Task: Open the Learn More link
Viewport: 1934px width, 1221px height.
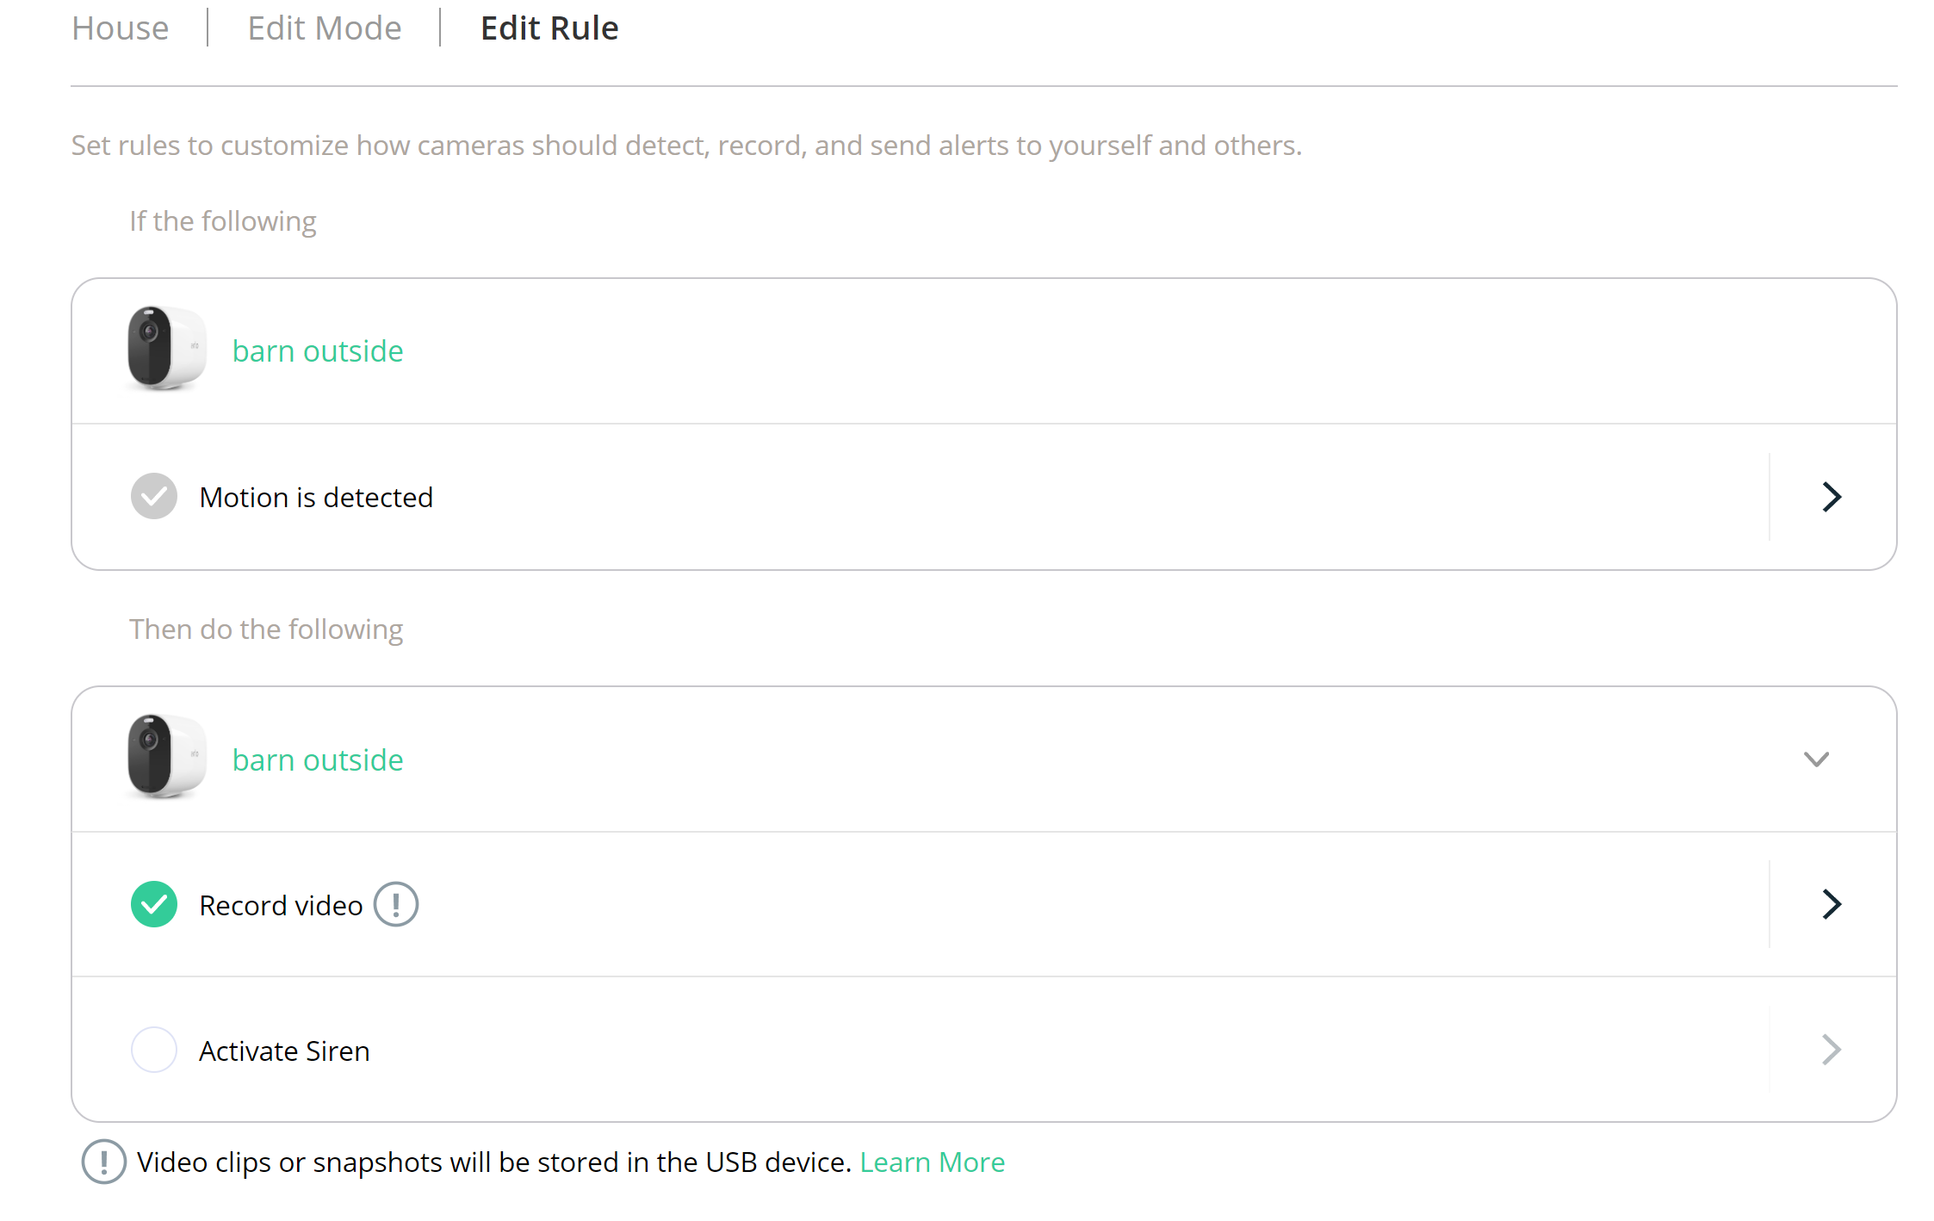Action: [x=932, y=1162]
